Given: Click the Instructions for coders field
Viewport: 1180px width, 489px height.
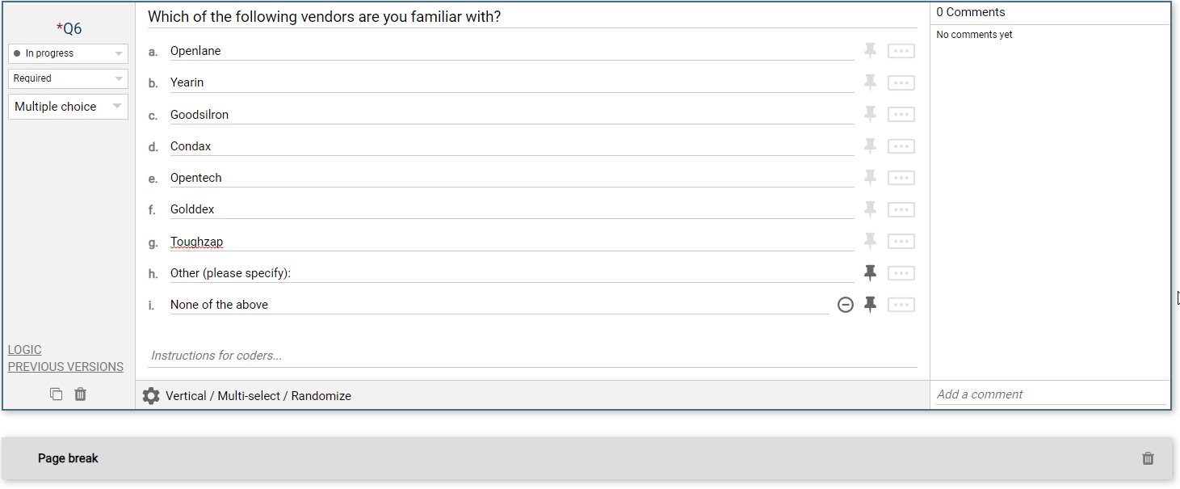Looking at the screenshot, I should [x=531, y=356].
